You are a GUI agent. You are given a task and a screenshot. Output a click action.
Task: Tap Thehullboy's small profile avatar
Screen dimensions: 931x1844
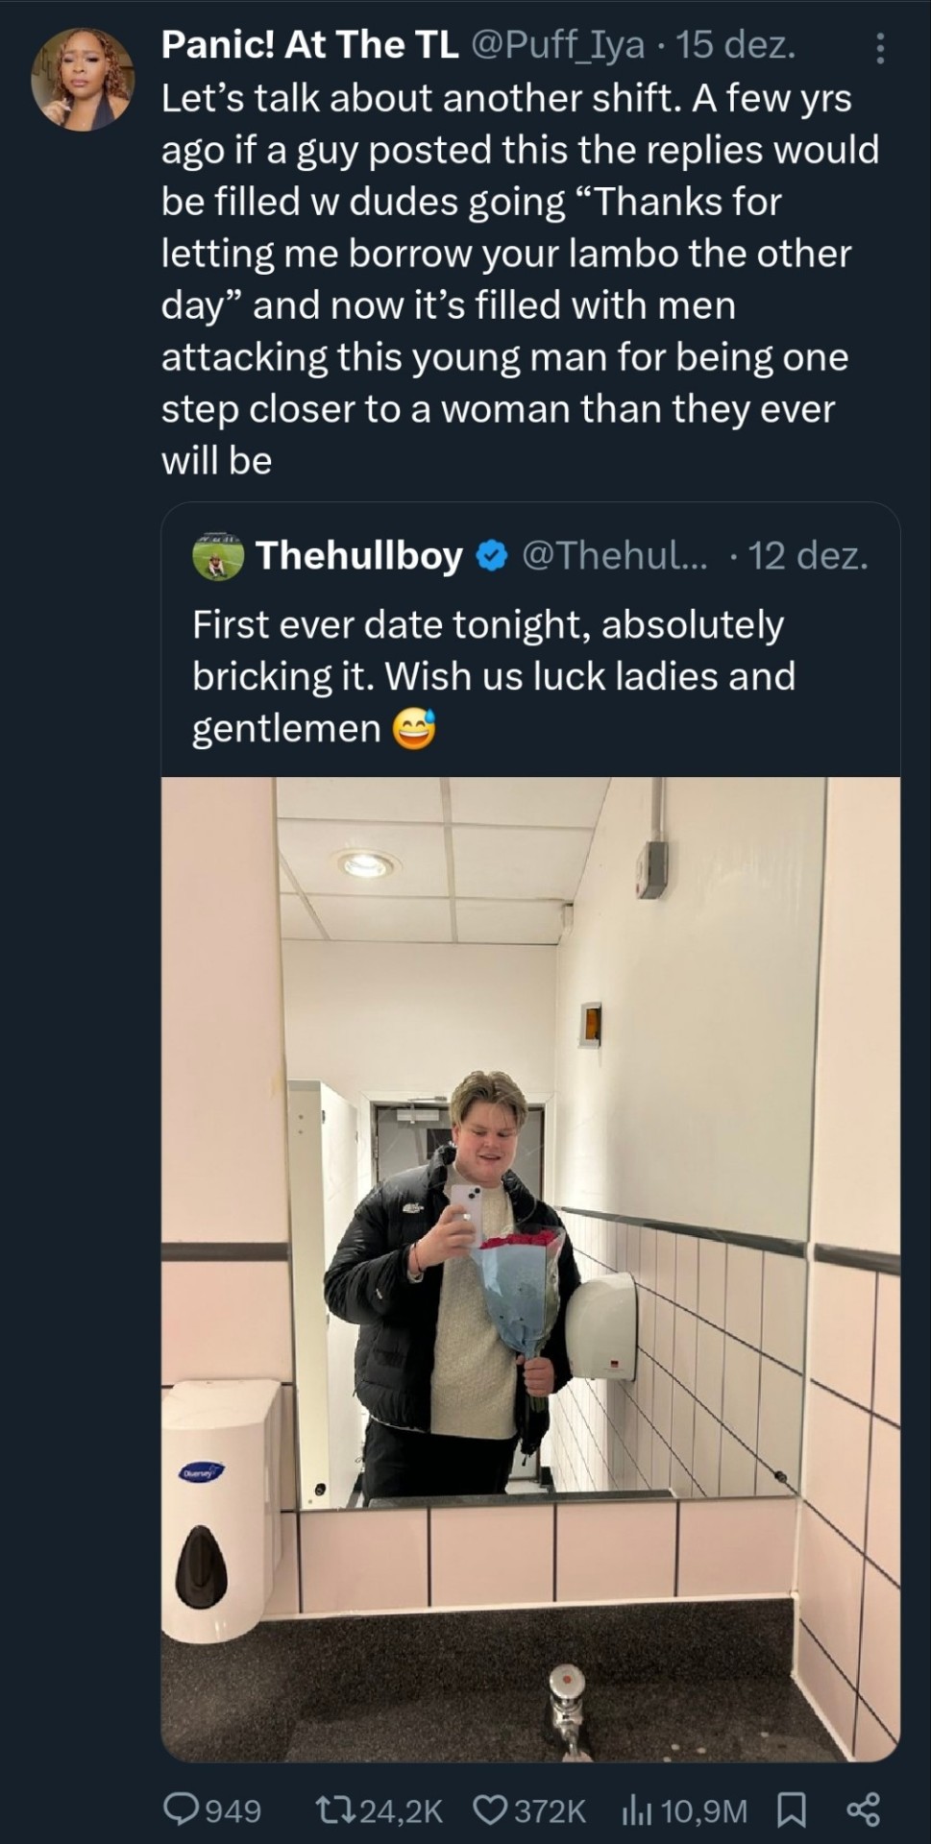(x=218, y=557)
